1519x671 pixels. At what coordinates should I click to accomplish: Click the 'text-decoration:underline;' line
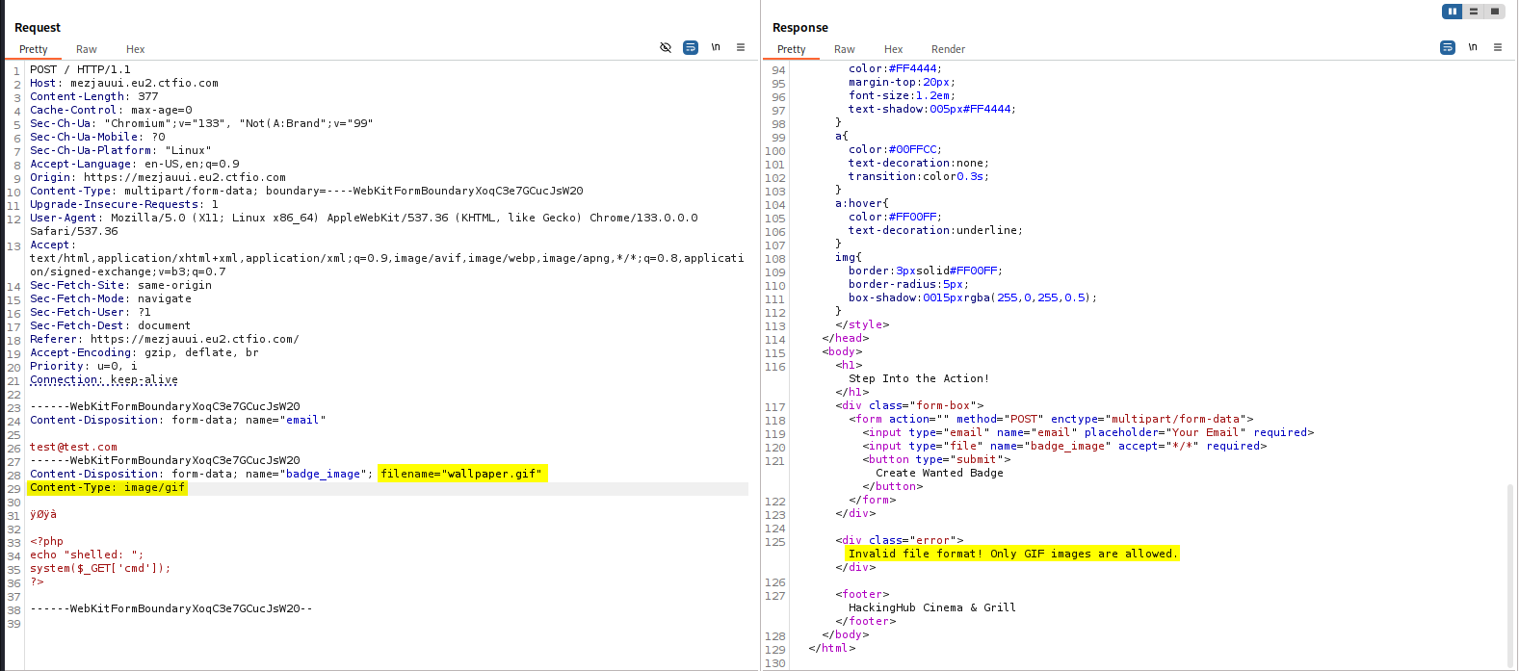tap(936, 230)
